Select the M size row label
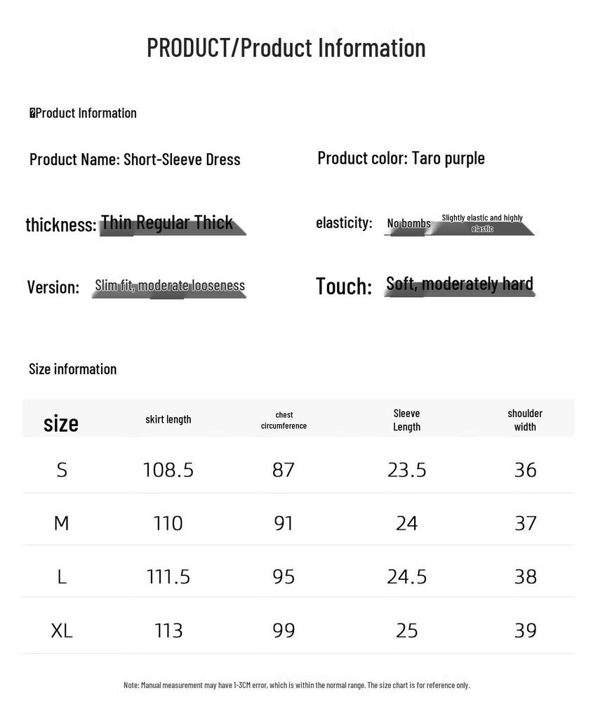Screen dimensions: 598x719 pyautogui.click(x=61, y=523)
